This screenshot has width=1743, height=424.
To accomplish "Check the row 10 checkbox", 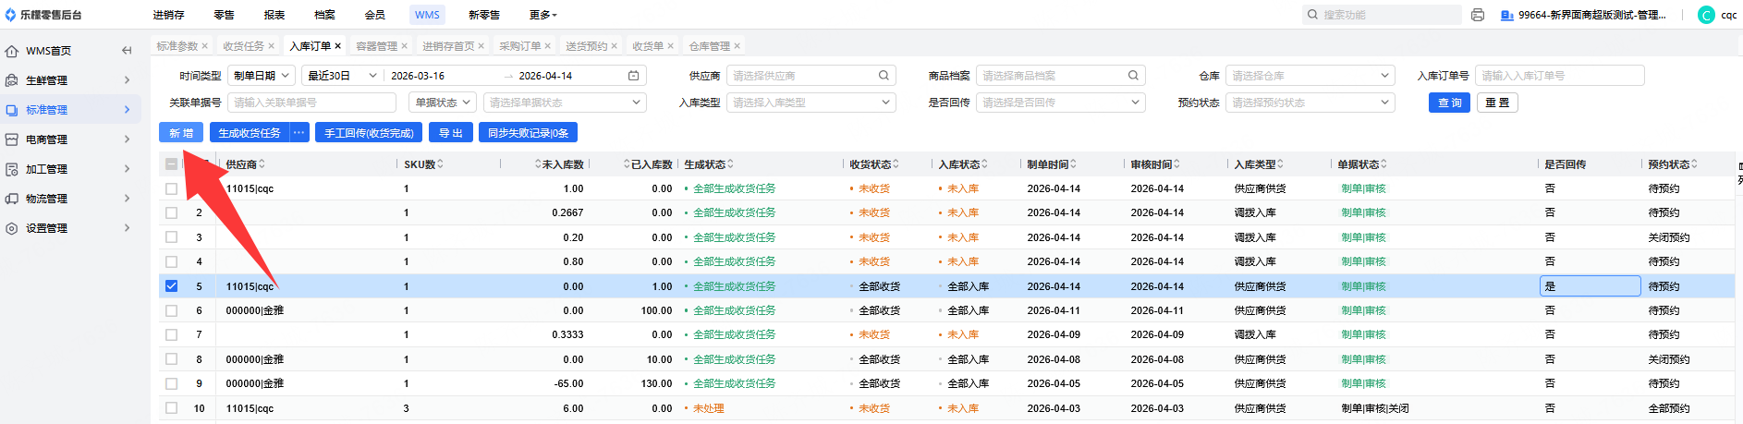I will click(x=172, y=407).
